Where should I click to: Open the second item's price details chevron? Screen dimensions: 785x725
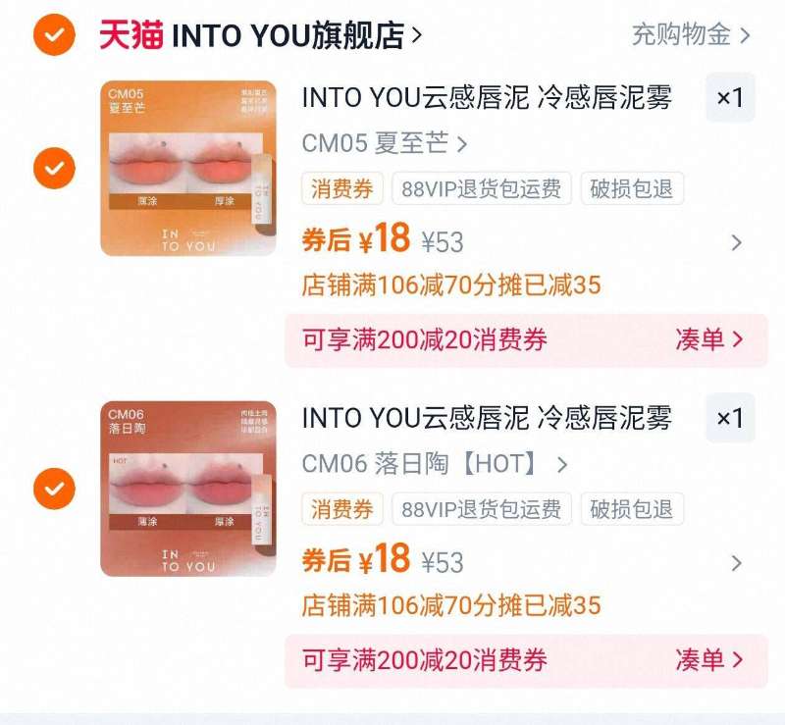coord(737,563)
